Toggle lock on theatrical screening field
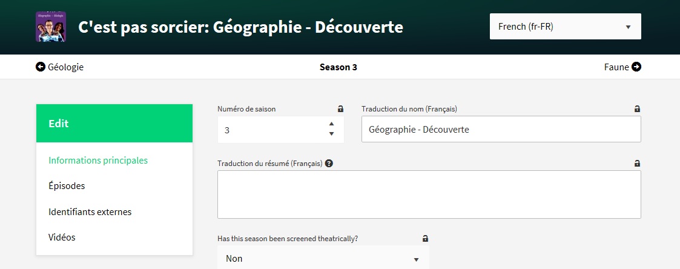Screen dimensions: 680x269 tap(425, 239)
